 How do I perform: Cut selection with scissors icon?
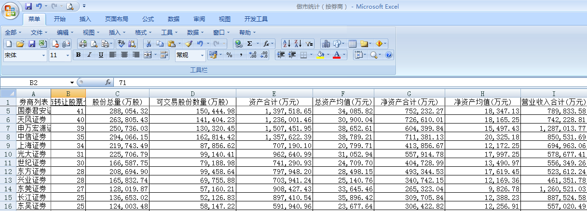pyautogui.click(x=149, y=44)
